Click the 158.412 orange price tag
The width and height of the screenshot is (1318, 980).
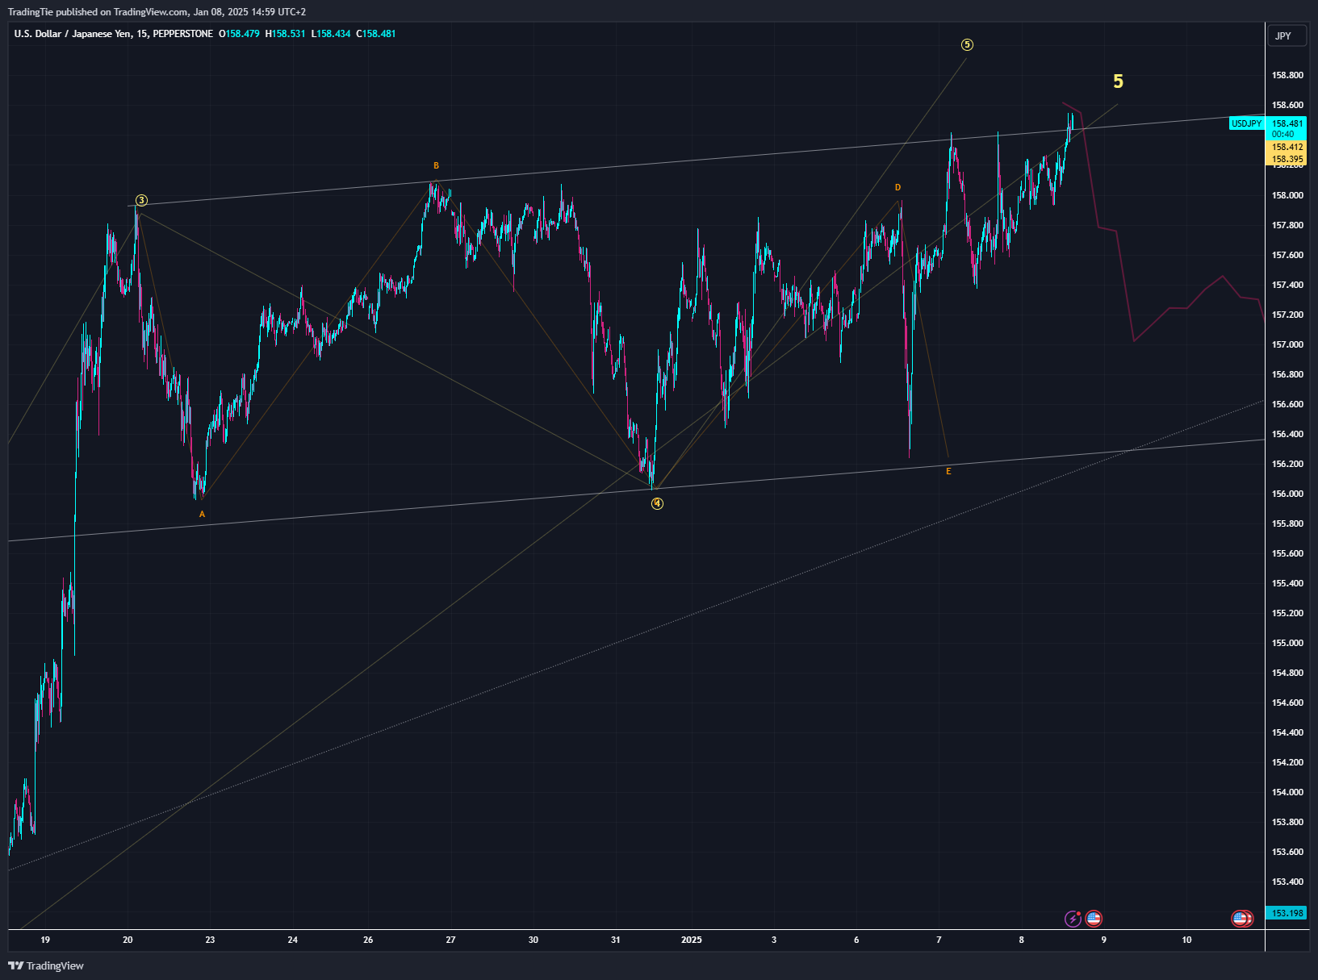pyautogui.click(x=1287, y=148)
